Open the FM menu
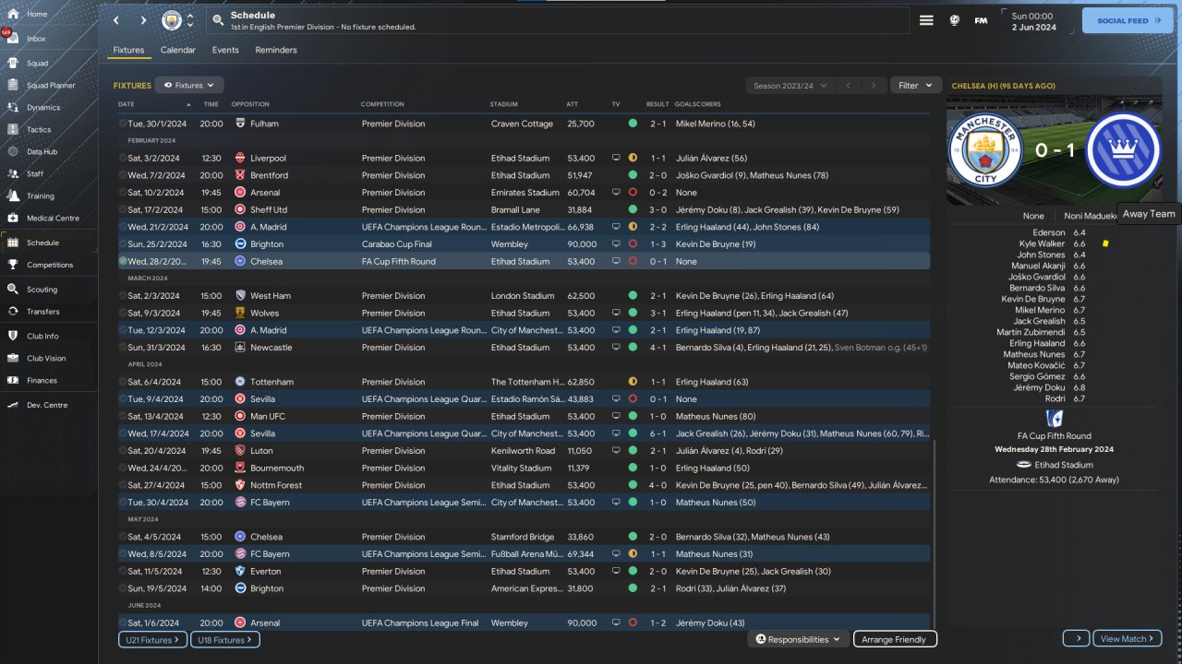 pos(981,20)
